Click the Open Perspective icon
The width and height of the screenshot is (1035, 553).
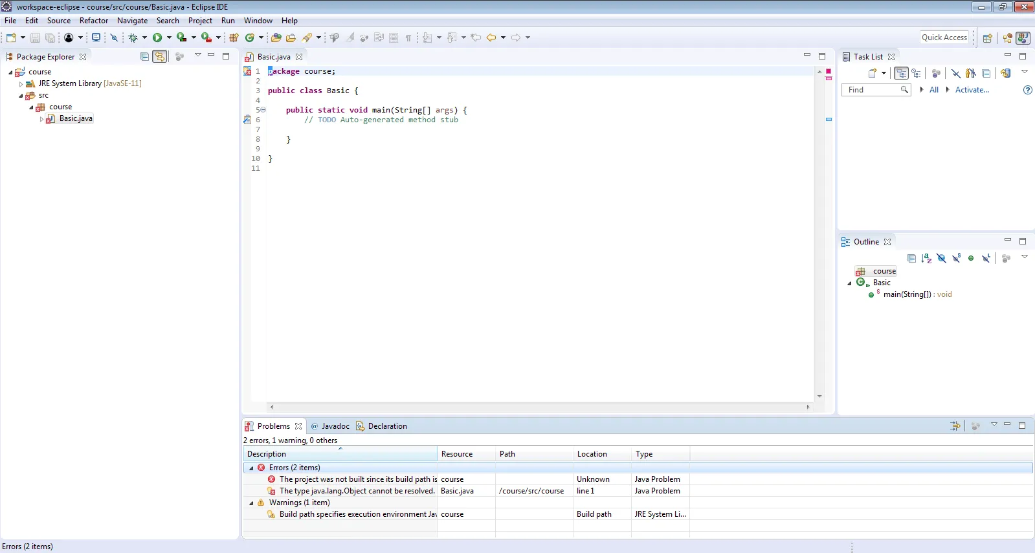coord(987,38)
